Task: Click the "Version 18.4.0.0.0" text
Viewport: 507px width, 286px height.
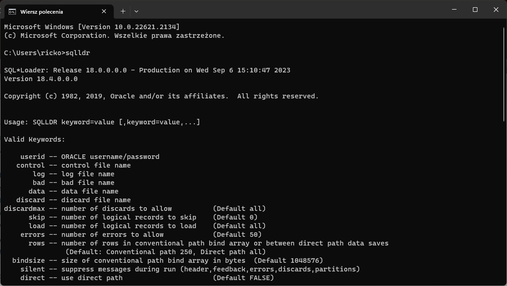Action: (41, 79)
